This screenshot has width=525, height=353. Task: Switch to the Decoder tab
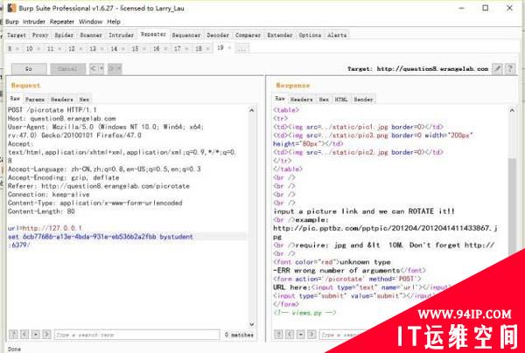(218, 35)
